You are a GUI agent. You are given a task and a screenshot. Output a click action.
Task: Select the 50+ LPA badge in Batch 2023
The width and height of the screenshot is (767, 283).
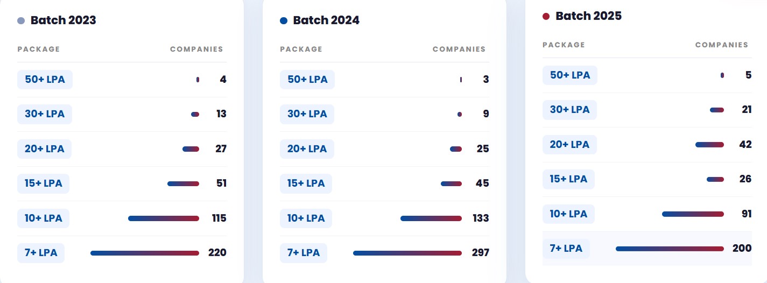tap(45, 80)
